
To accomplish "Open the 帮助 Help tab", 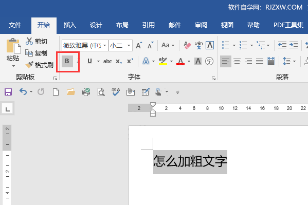I will tap(253, 25).
